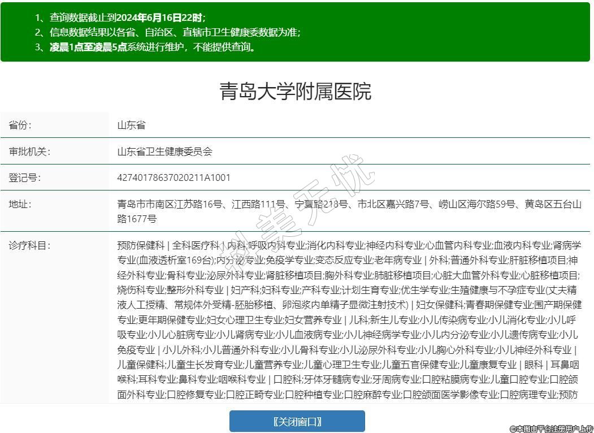Click the notice line about 卫生健康委数据为准

[167, 32]
